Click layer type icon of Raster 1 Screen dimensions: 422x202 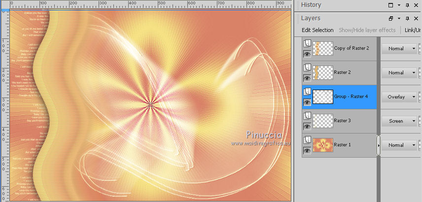pyautogui.click(x=307, y=140)
